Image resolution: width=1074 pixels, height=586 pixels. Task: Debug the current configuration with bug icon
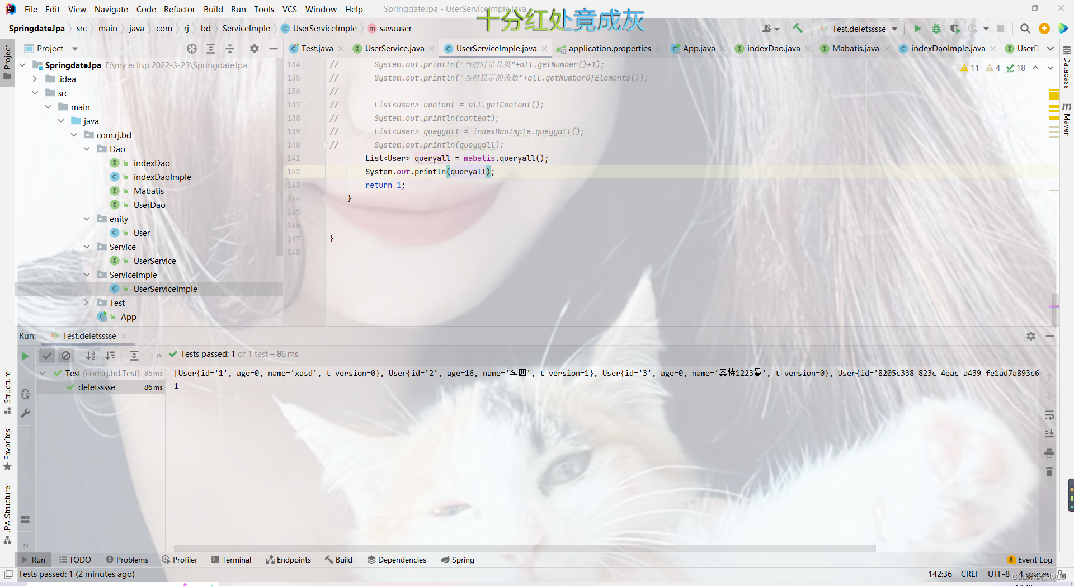(936, 29)
